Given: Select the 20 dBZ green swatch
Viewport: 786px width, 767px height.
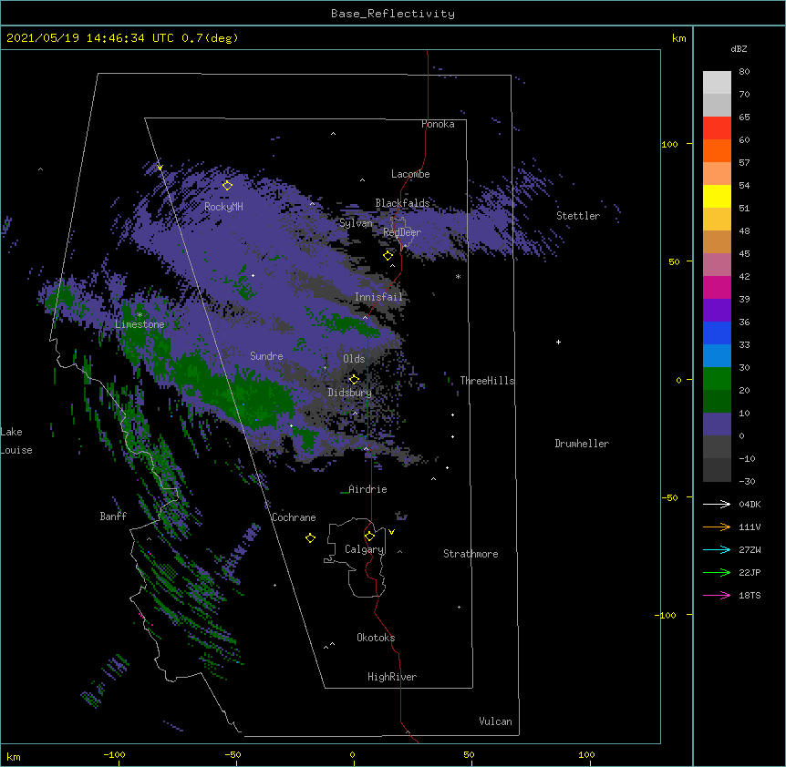Looking at the screenshot, I should tap(717, 379).
